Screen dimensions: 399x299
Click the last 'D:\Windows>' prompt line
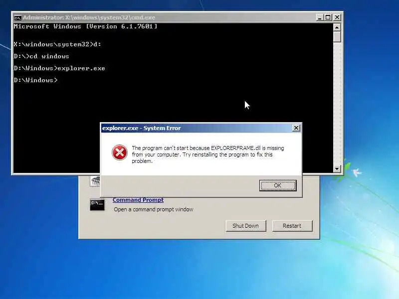tap(35, 80)
